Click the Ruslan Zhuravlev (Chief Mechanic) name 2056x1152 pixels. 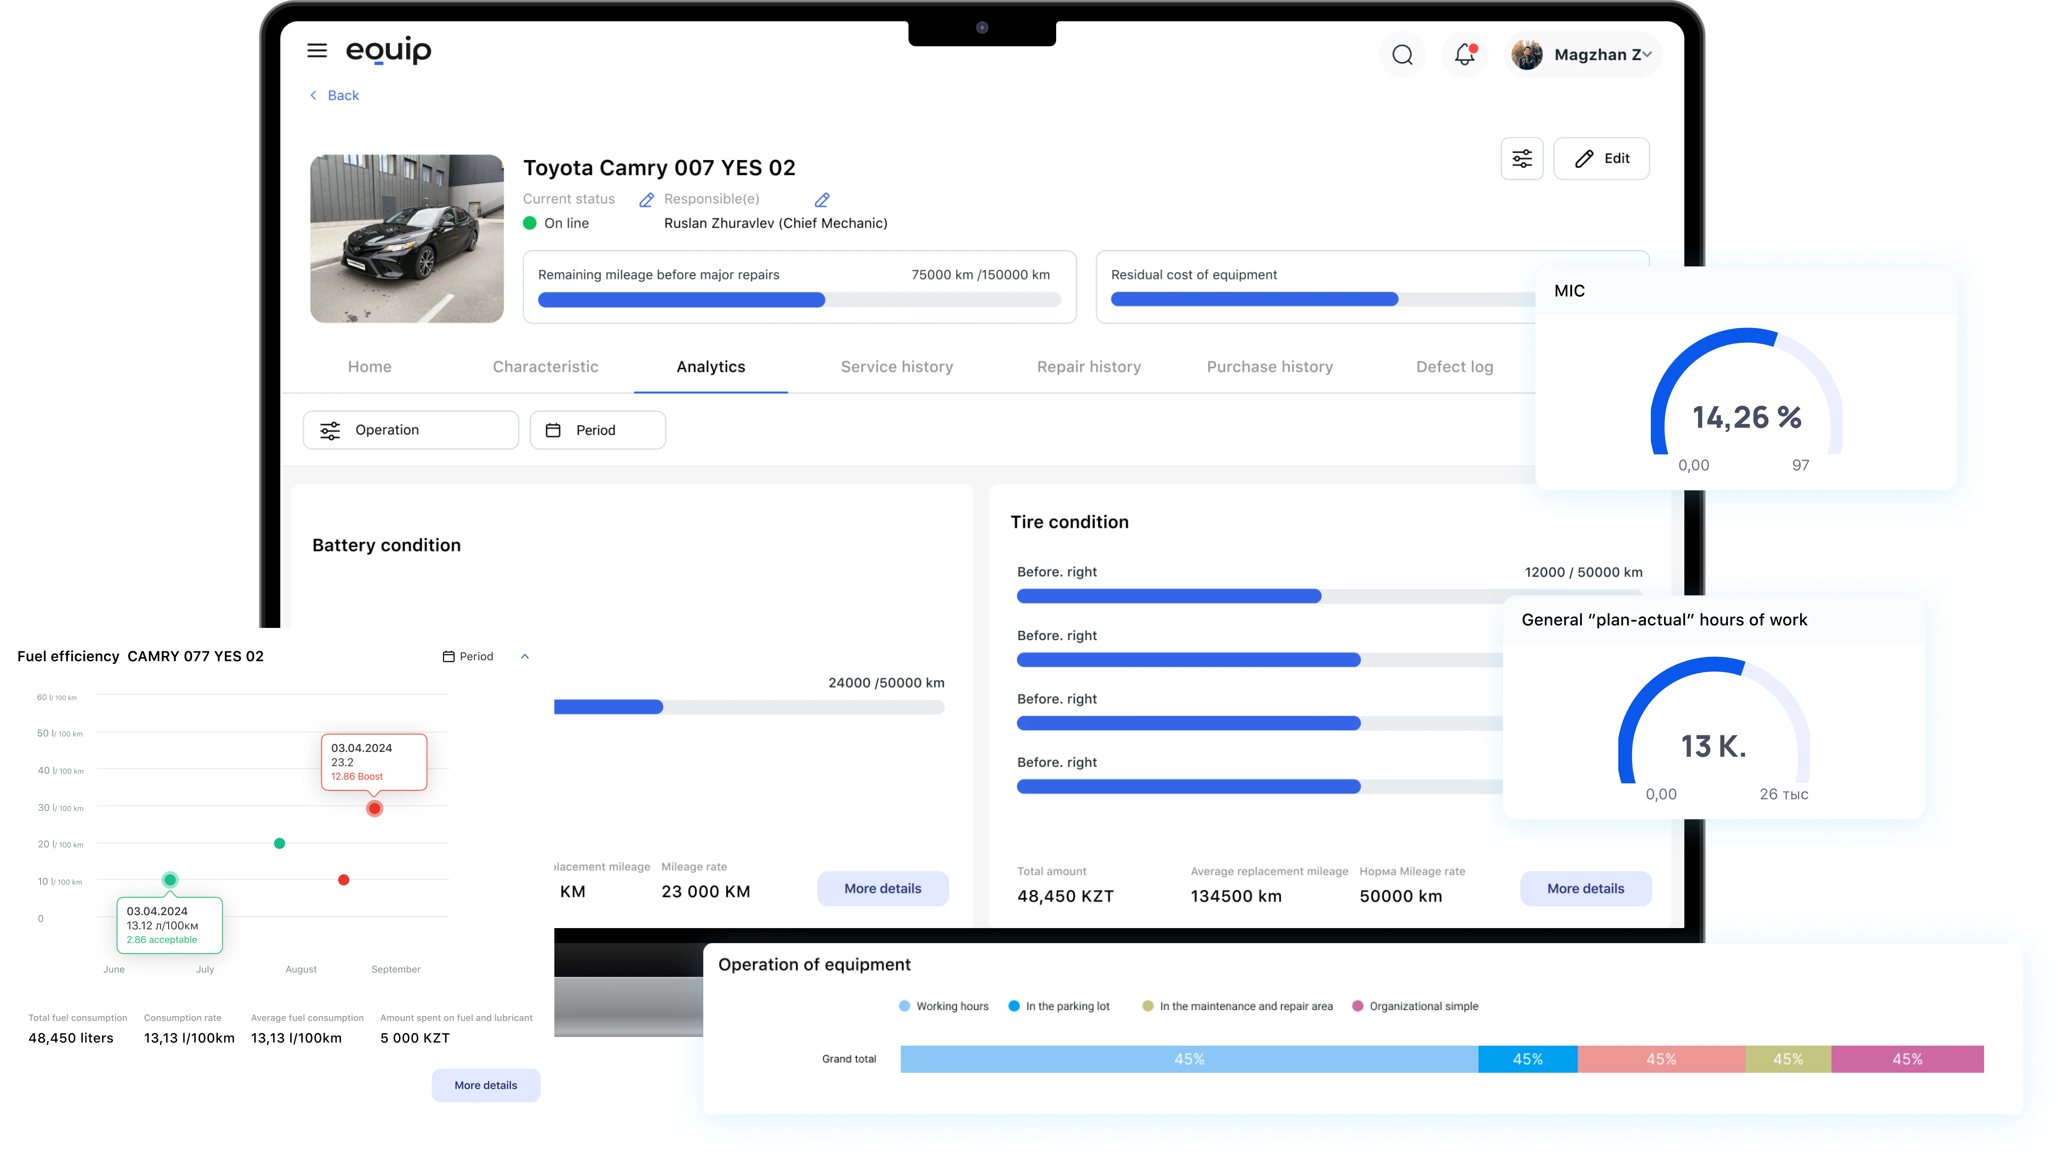click(x=776, y=223)
